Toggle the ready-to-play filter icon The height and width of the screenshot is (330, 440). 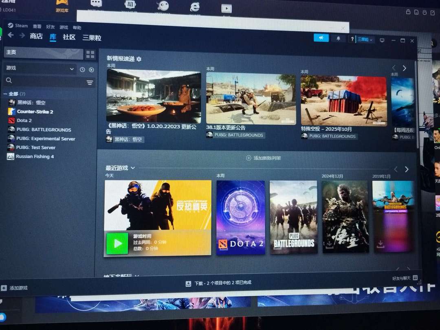(x=91, y=70)
